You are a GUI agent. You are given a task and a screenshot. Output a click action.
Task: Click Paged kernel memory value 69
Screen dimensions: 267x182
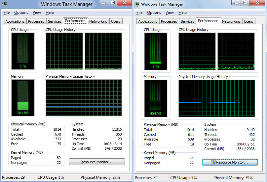(58, 158)
